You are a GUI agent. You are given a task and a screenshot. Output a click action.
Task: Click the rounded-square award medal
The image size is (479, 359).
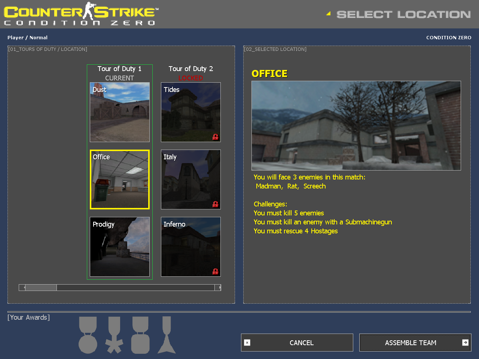coord(140,335)
